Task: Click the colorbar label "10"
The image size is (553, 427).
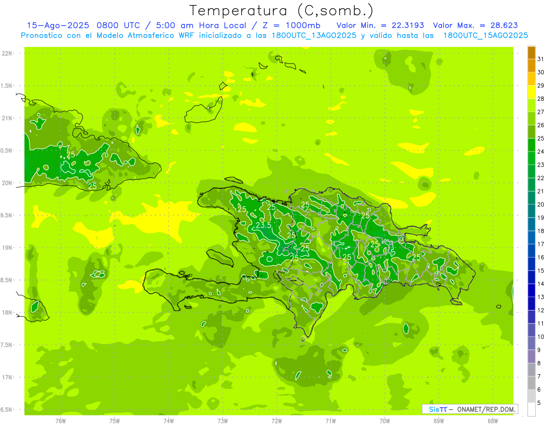Action: click(x=541, y=337)
